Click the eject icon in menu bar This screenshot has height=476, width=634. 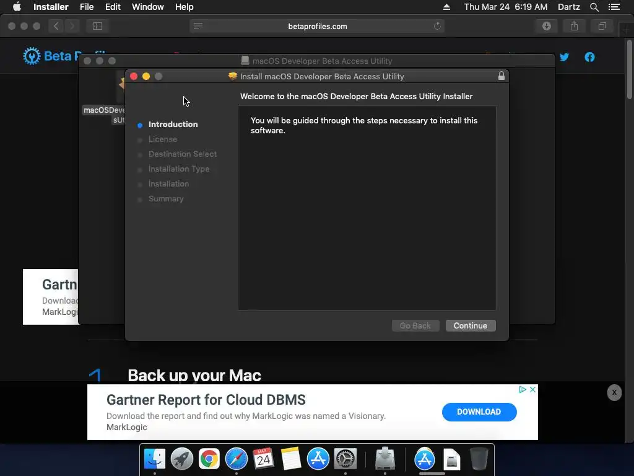coord(446,7)
